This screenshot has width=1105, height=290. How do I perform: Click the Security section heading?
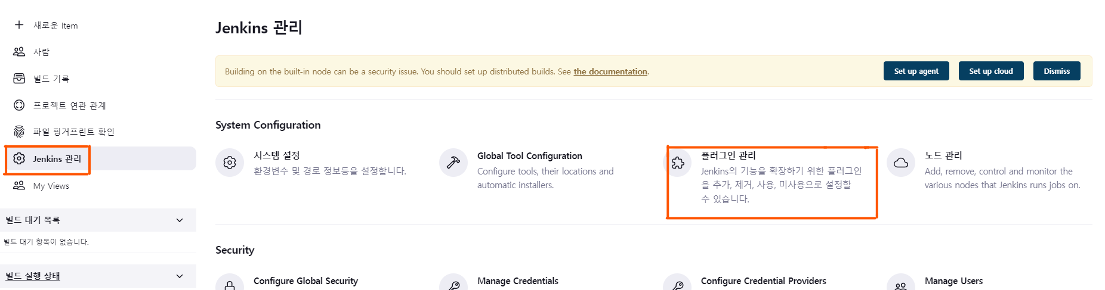[234, 250]
